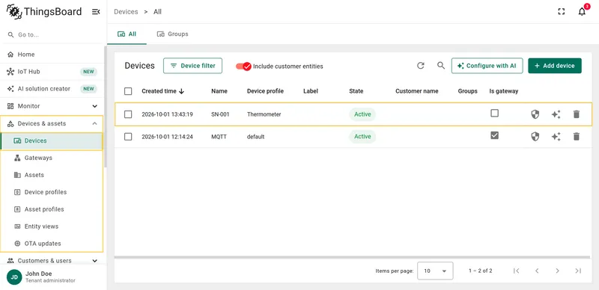Sort by Customer name column header
This screenshot has height=290, width=599.
(417, 91)
